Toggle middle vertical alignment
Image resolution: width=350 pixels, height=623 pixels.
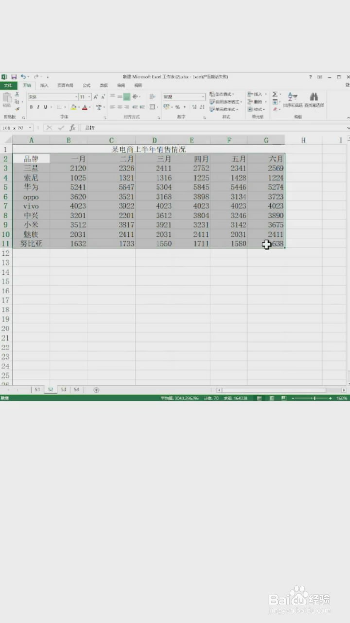(x=120, y=96)
